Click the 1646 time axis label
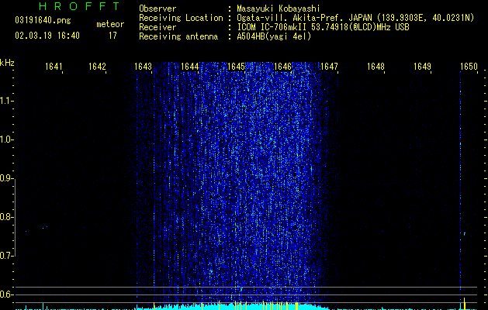The height and width of the screenshot is (310, 488). (x=282, y=67)
